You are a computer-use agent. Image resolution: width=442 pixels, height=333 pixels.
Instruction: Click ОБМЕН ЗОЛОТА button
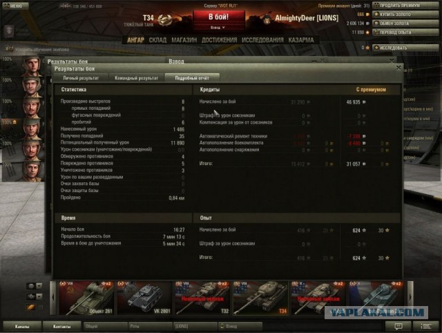coord(405,23)
